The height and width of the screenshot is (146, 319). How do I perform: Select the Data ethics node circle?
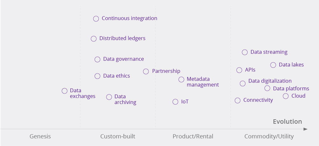click(x=98, y=76)
